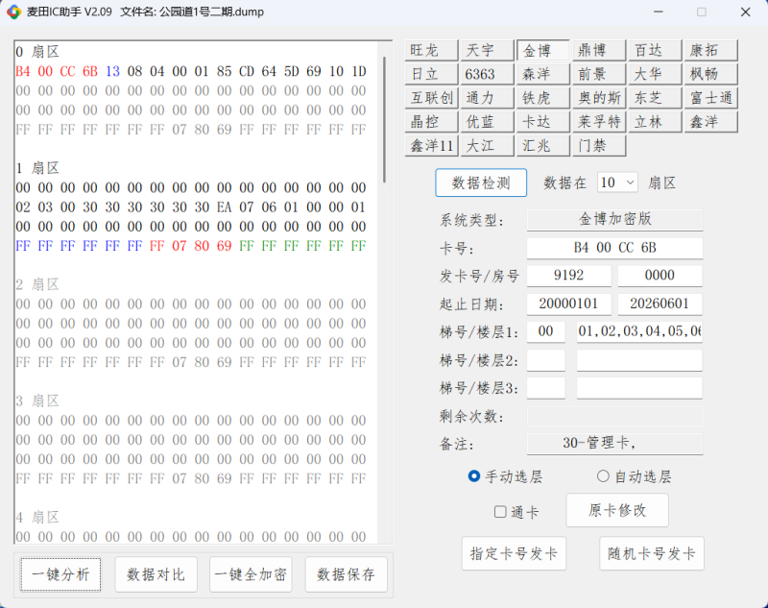Viewport: 768px width, 608px height.
Task: Click the 备注 field showing 30-管理卡
Action: (x=614, y=444)
